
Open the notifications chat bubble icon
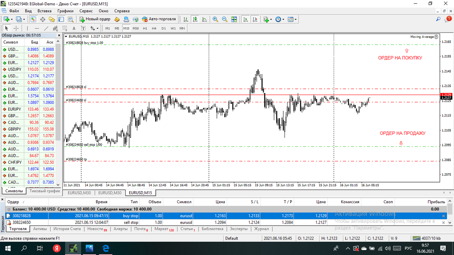(449, 19)
